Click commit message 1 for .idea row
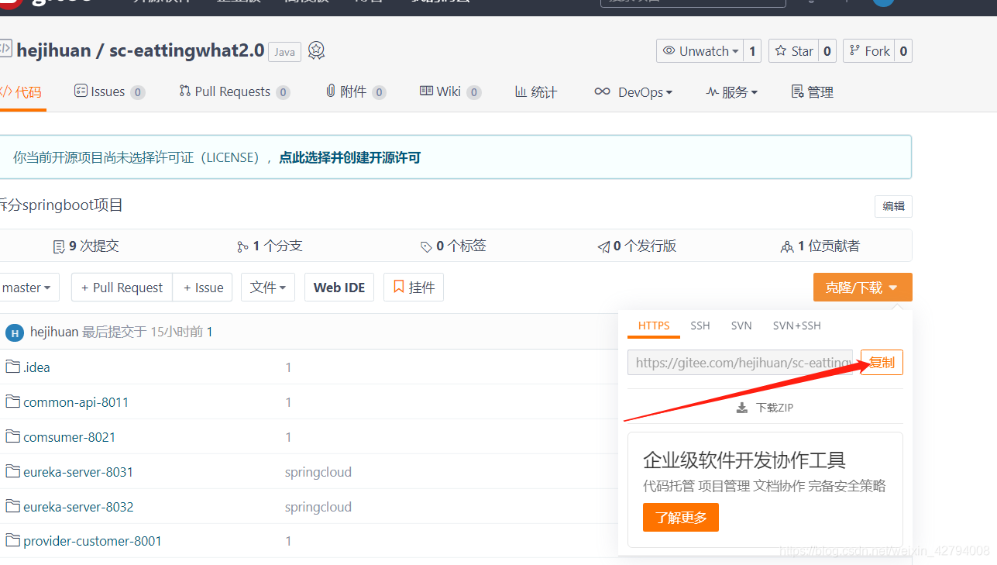The height and width of the screenshot is (565, 997). 288,367
